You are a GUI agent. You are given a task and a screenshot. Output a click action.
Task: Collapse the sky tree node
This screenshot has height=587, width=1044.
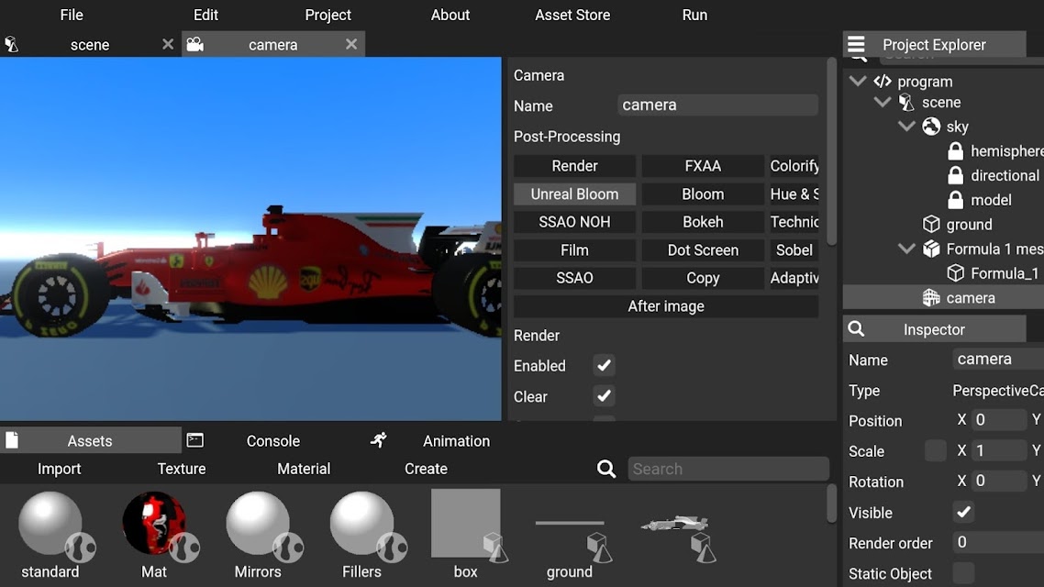[906, 127]
